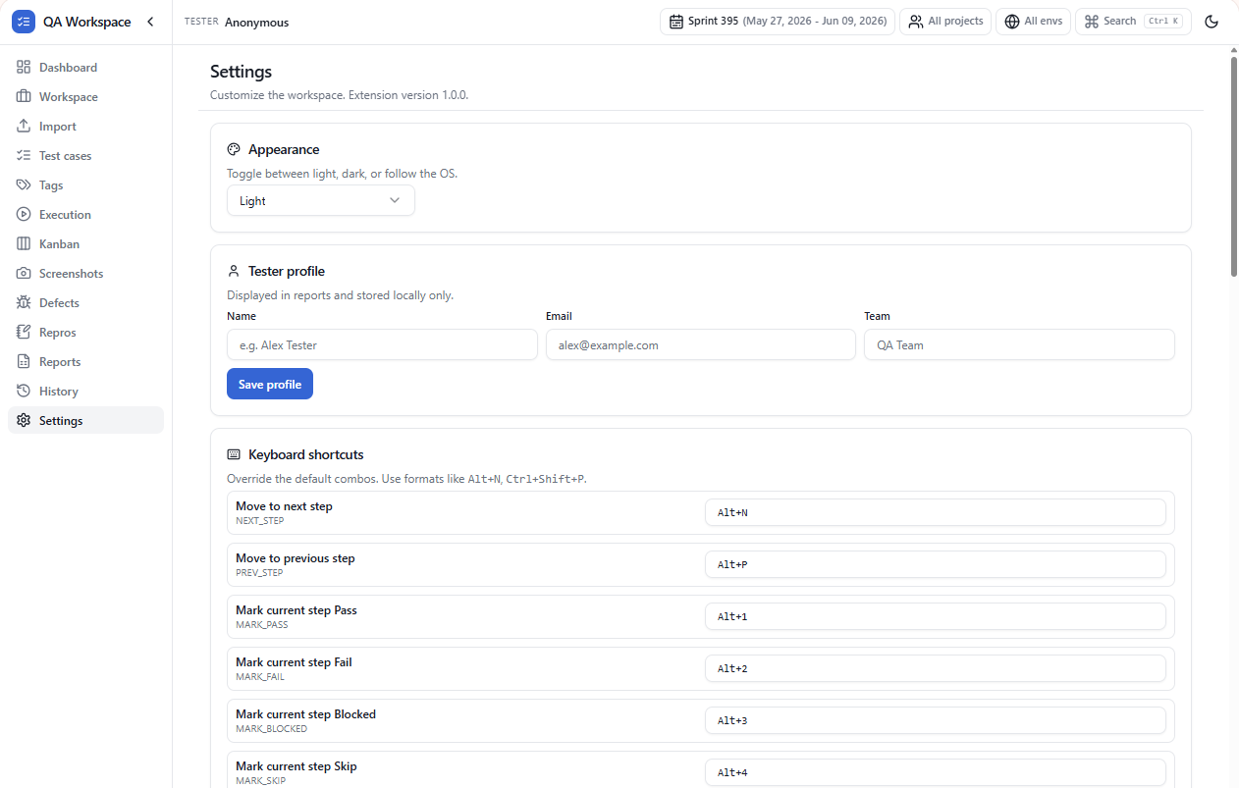Click the Team input field
The width and height of the screenshot is (1239, 788).
pyautogui.click(x=1019, y=344)
